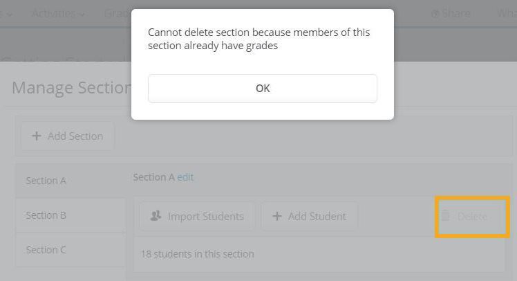The width and height of the screenshot is (517, 281).
Task: Click the Share icon in the top bar
Action: 435,14
